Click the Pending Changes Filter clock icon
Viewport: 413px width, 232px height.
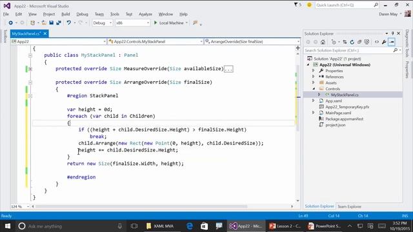(x=334, y=42)
